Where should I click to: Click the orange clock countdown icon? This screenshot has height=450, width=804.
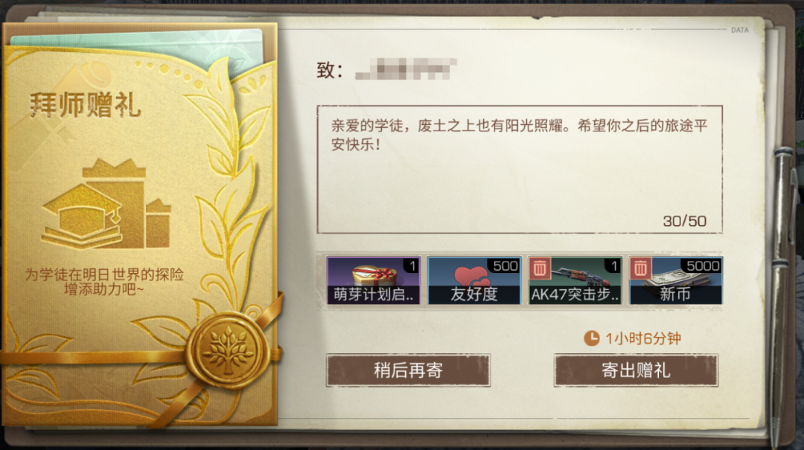[x=592, y=338]
